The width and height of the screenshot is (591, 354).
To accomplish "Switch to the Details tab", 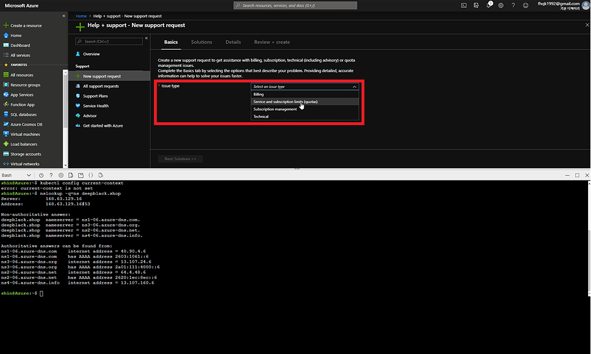I will (x=233, y=42).
